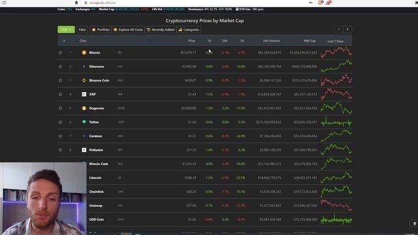Sort table by Price column header
Image resolution: width=418 pixels, height=235 pixels.
click(x=191, y=40)
